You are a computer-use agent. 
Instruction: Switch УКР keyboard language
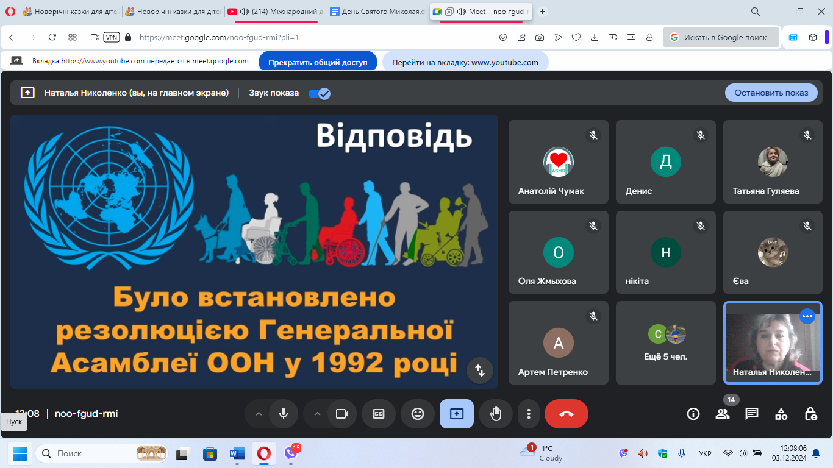tap(705, 453)
